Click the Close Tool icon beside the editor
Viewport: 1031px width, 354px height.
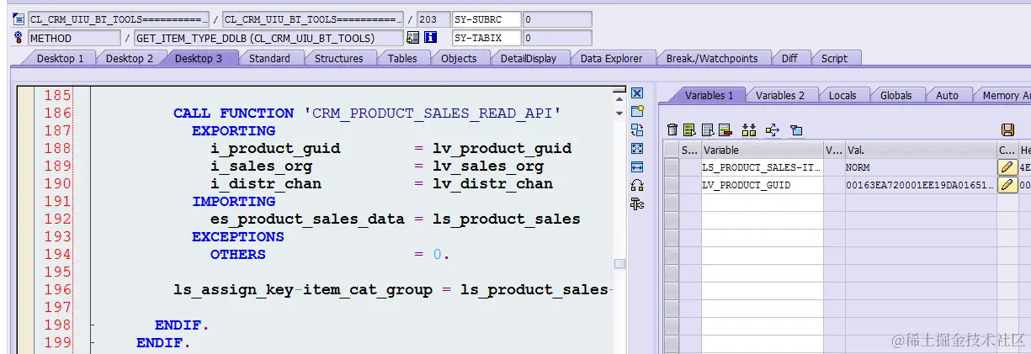click(637, 93)
